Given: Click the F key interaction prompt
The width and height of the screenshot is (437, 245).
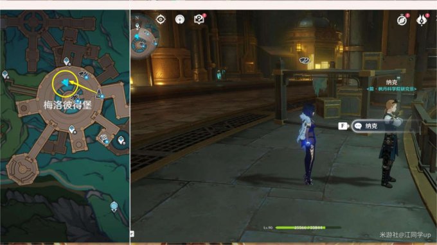Looking at the screenshot, I should click(343, 126).
